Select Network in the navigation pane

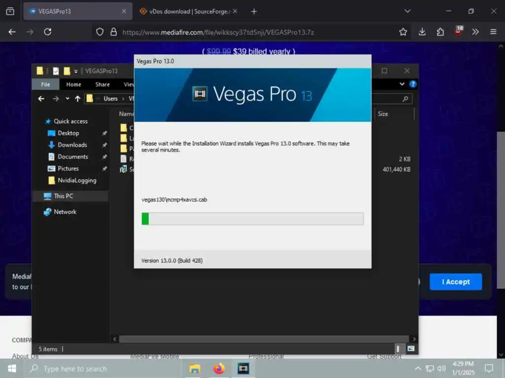coord(65,212)
